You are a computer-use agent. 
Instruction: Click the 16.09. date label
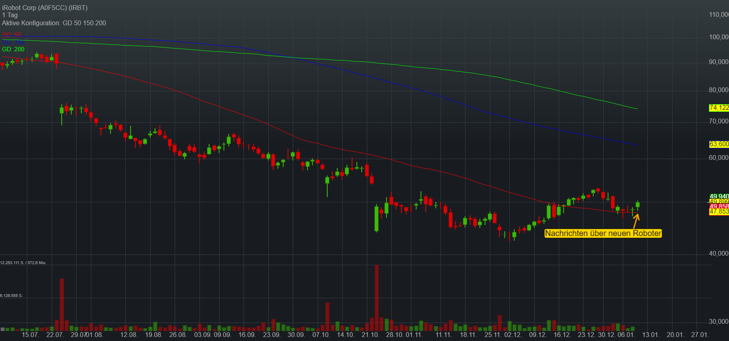coord(247,335)
